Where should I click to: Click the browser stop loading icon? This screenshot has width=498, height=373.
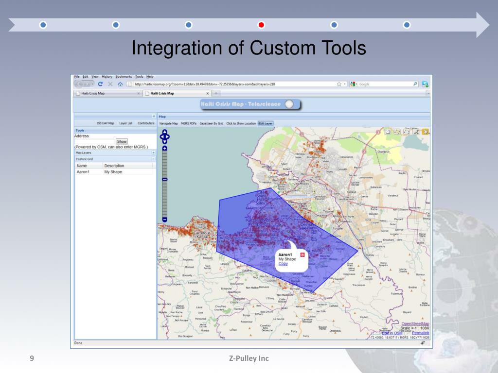coord(110,84)
